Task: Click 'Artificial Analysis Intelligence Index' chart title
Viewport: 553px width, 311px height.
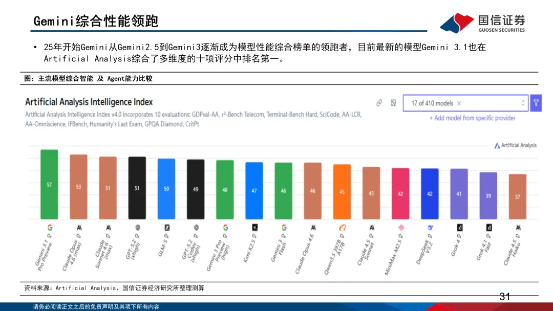Action: tap(89, 102)
